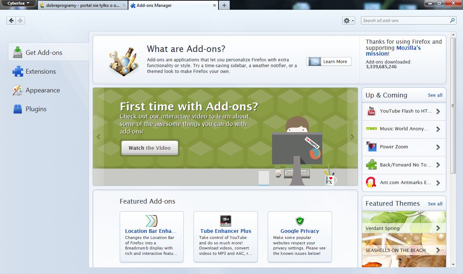
Task: Click the scrollbar down arrow
Action: 453,265
